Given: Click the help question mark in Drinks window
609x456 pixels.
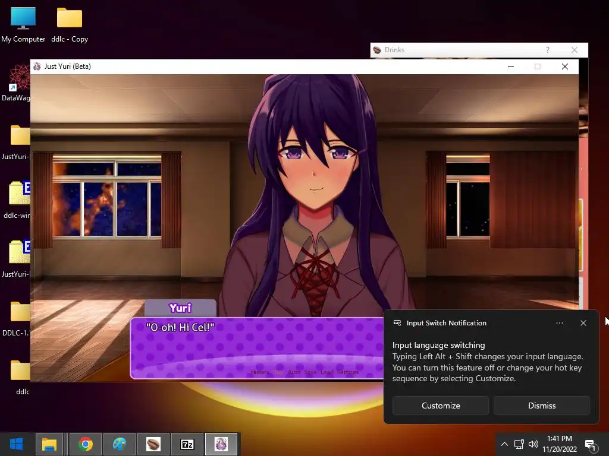Looking at the screenshot, I should tap(547, 50).
